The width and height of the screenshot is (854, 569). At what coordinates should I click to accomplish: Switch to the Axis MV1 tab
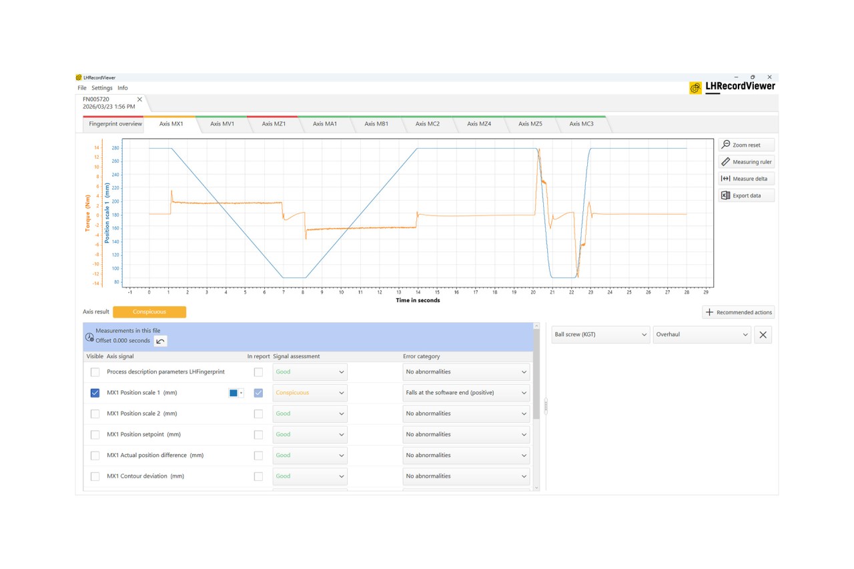click(222, 124)
